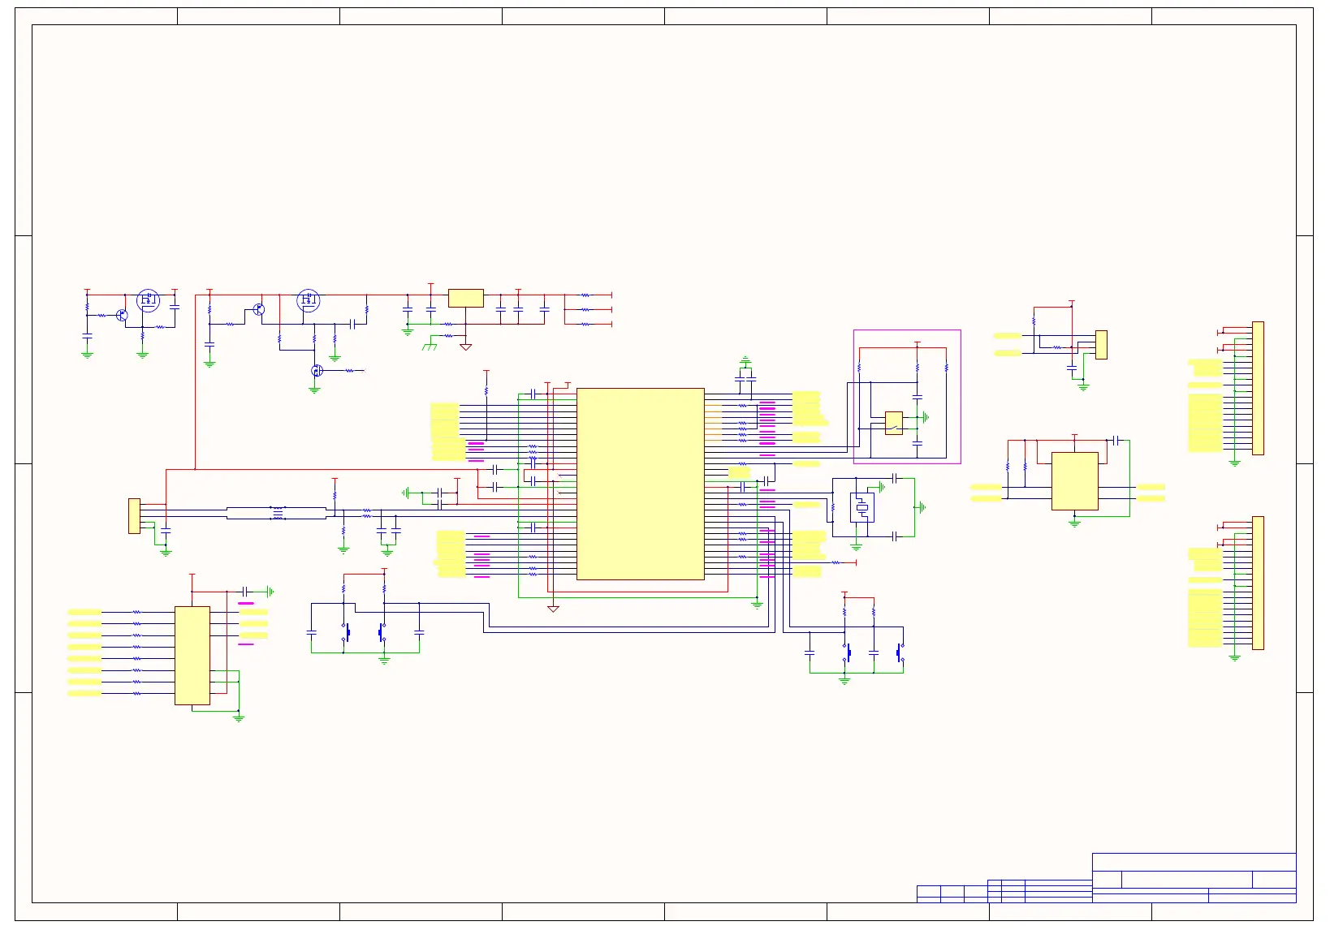1330x930 pixels.
Task: Select the tall upper-right pin header connector
Action: [x=1258, y=389]
